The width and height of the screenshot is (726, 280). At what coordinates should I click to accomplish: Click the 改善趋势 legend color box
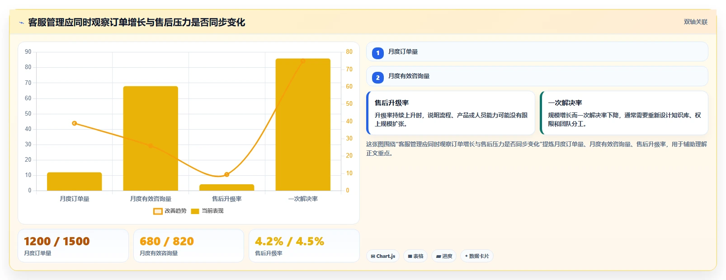pos(158,211)
